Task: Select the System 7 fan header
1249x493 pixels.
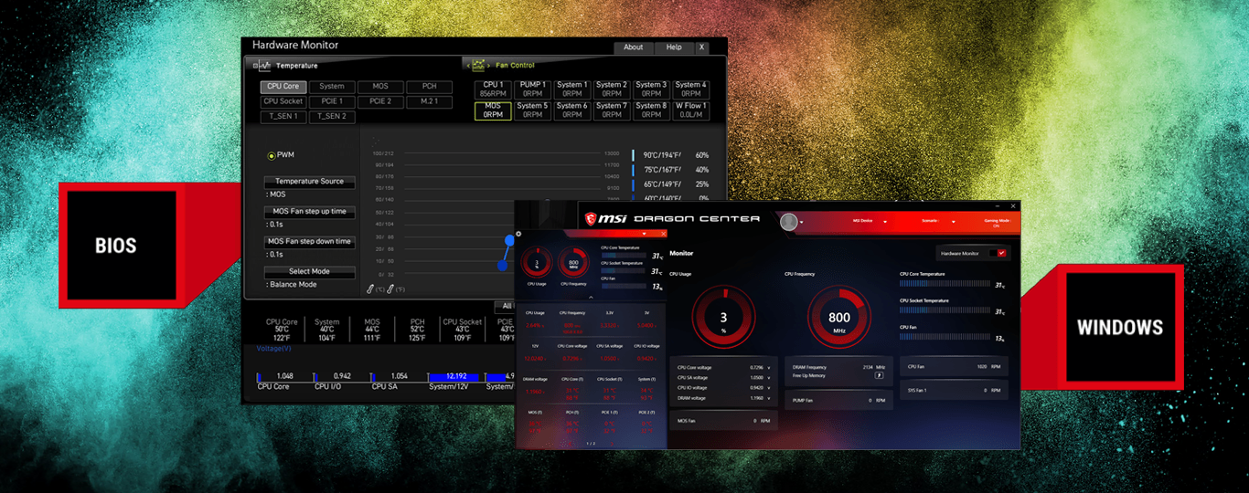Action: [x=612, y=110]
